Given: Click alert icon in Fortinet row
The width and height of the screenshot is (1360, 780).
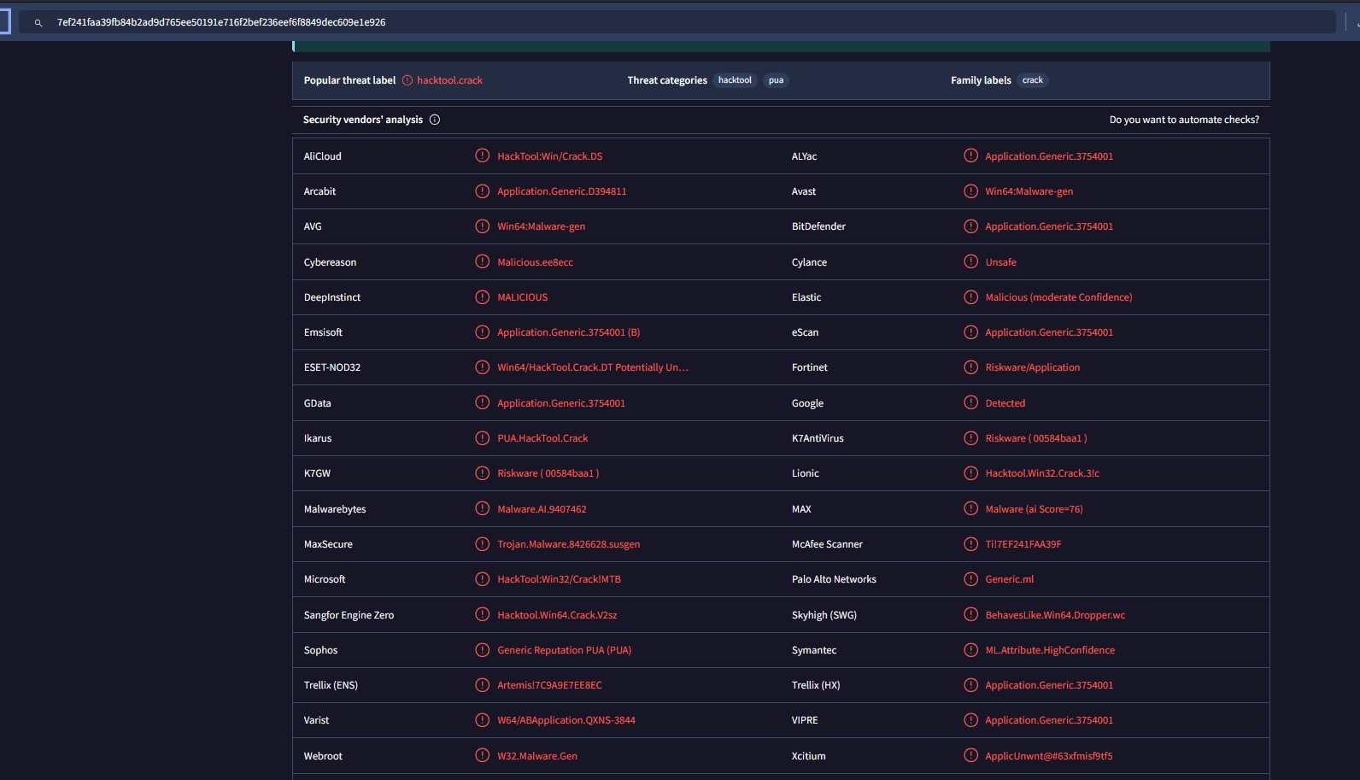Looking at the screenshot, I should [970, 367].
